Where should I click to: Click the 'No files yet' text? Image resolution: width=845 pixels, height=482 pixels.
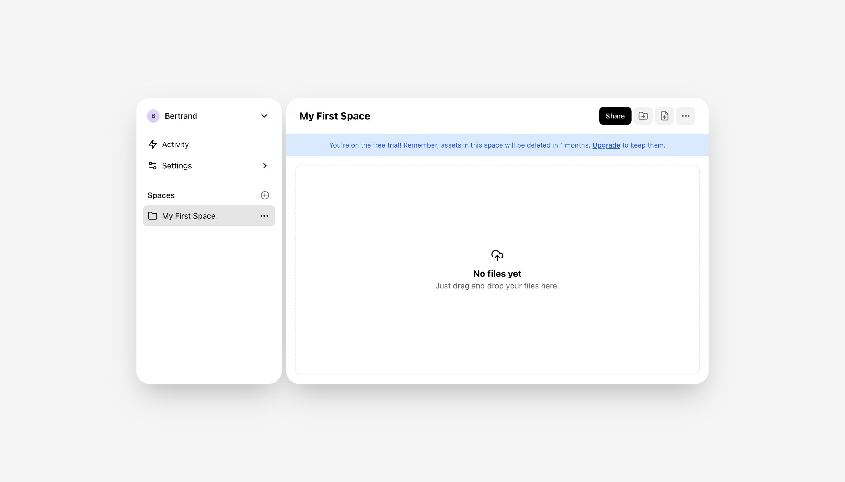[497, 274]
